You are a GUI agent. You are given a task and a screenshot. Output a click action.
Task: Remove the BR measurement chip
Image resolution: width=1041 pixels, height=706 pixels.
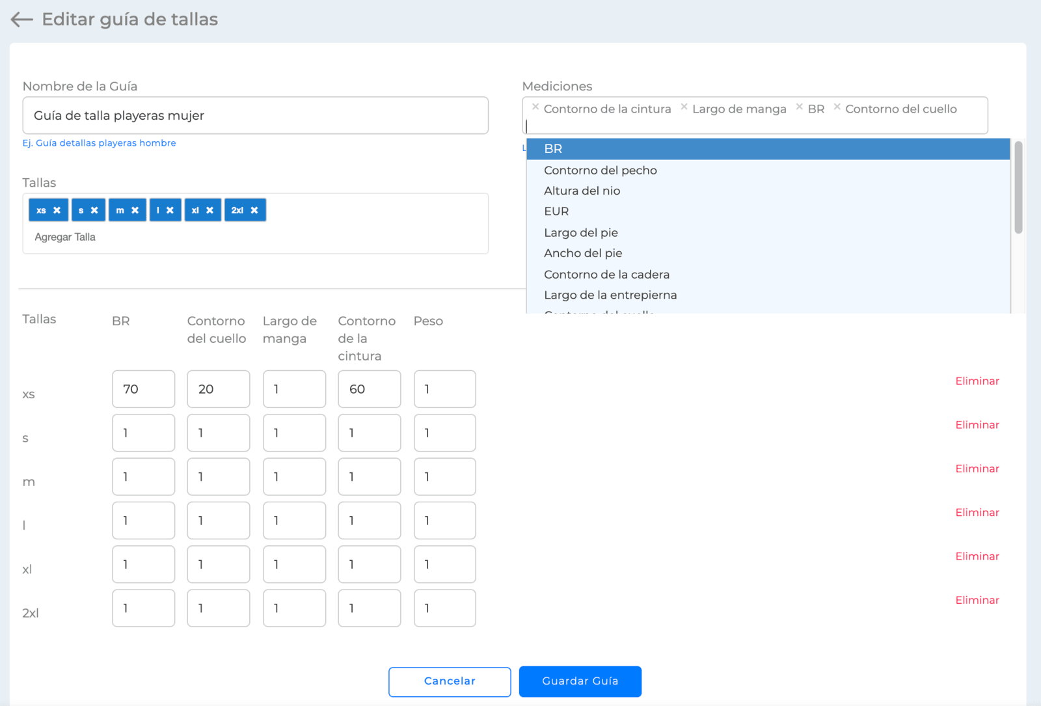tap(800, 107)
